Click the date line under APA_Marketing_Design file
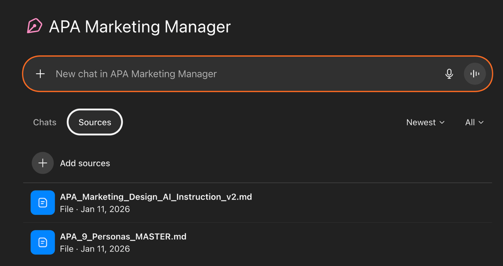 tap(95, 209)
